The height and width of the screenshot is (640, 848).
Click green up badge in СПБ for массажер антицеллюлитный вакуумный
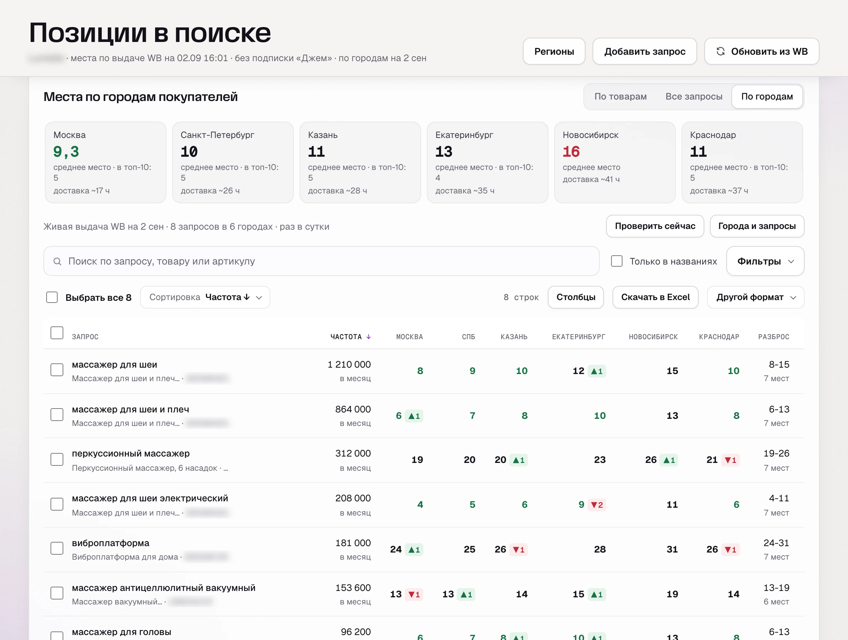(x=466, y=594)
